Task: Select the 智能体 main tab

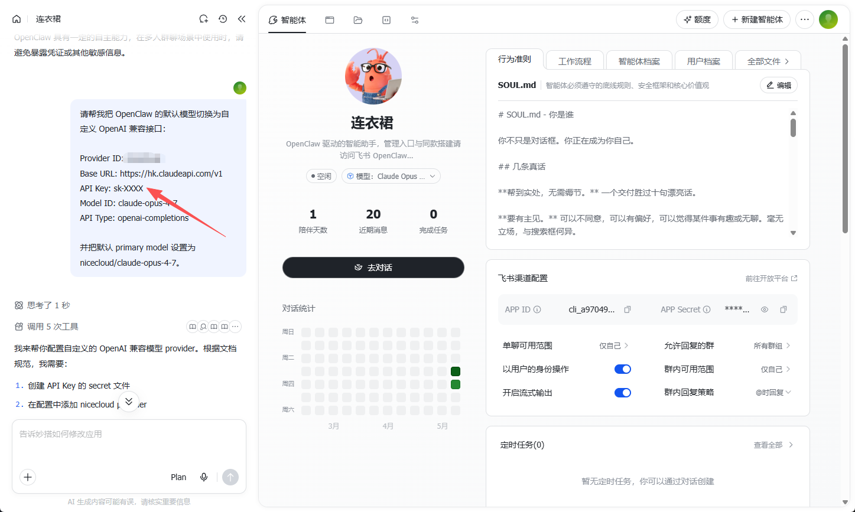Action: (287, 19)
